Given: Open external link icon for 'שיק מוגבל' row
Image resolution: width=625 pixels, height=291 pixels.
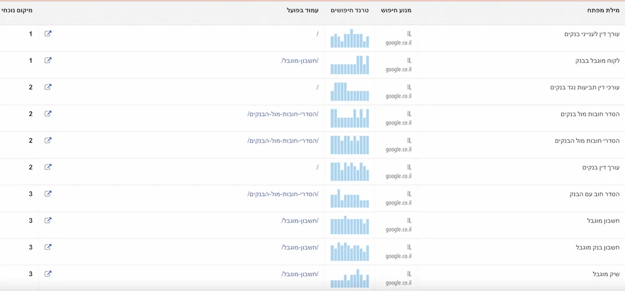Looking at the screenshot, I should click(x=48, y=274).
